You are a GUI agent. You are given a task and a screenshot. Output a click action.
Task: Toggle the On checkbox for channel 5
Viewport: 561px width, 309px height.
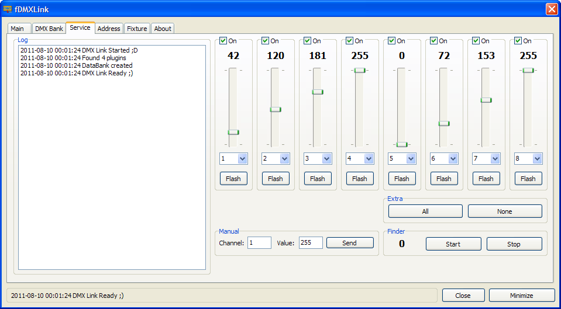(x=392, y=41)
